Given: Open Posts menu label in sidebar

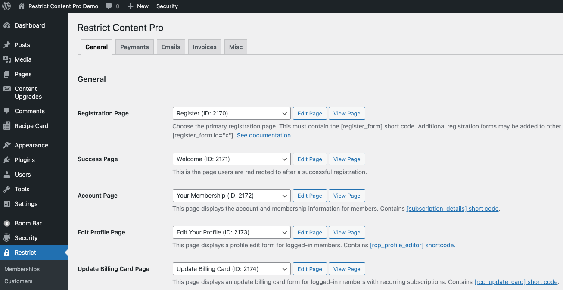Looking at the screenshot, I should point(22,45).
